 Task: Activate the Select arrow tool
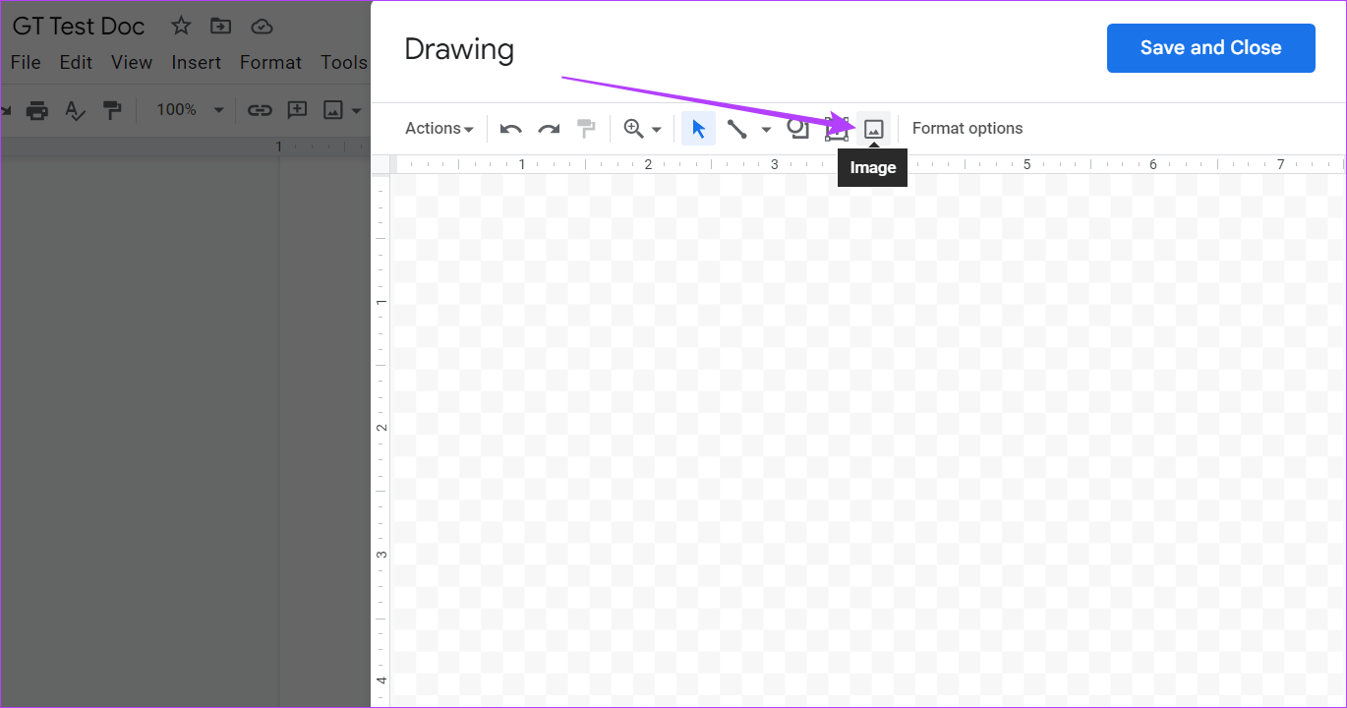699,128
